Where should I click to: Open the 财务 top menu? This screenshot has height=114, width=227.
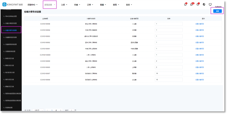tap(116, 5)
